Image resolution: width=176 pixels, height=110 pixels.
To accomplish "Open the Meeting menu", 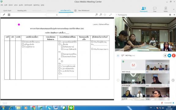I will pyautogui.click(x=36, y=5).
